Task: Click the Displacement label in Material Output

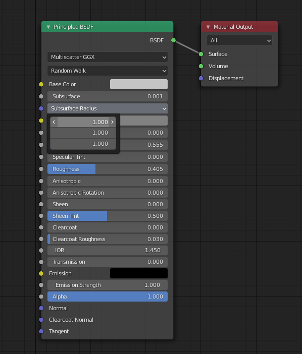Action: (x=226, y=78)
